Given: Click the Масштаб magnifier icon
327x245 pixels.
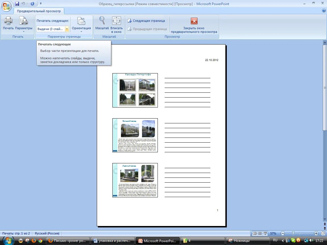Looking at the screenshot, I should point(102,21).
